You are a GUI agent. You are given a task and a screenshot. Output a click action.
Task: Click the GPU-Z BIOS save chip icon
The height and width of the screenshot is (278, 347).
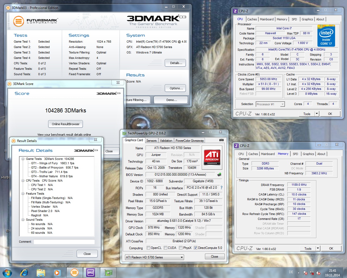(x=219, y=174)
